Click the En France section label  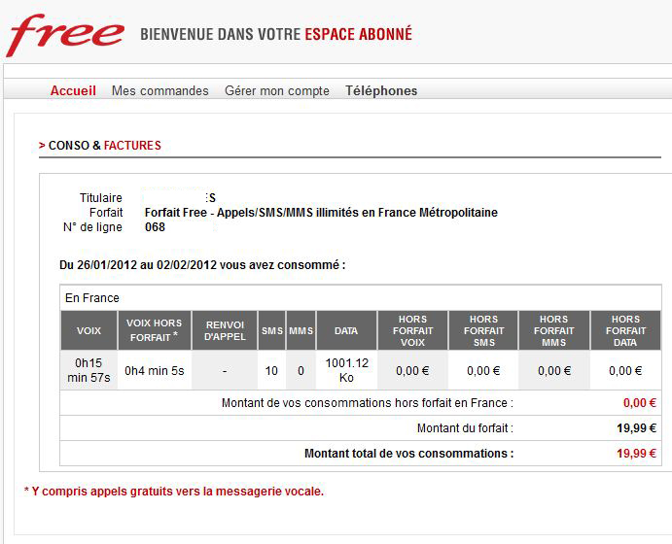(x=92, y=297)
